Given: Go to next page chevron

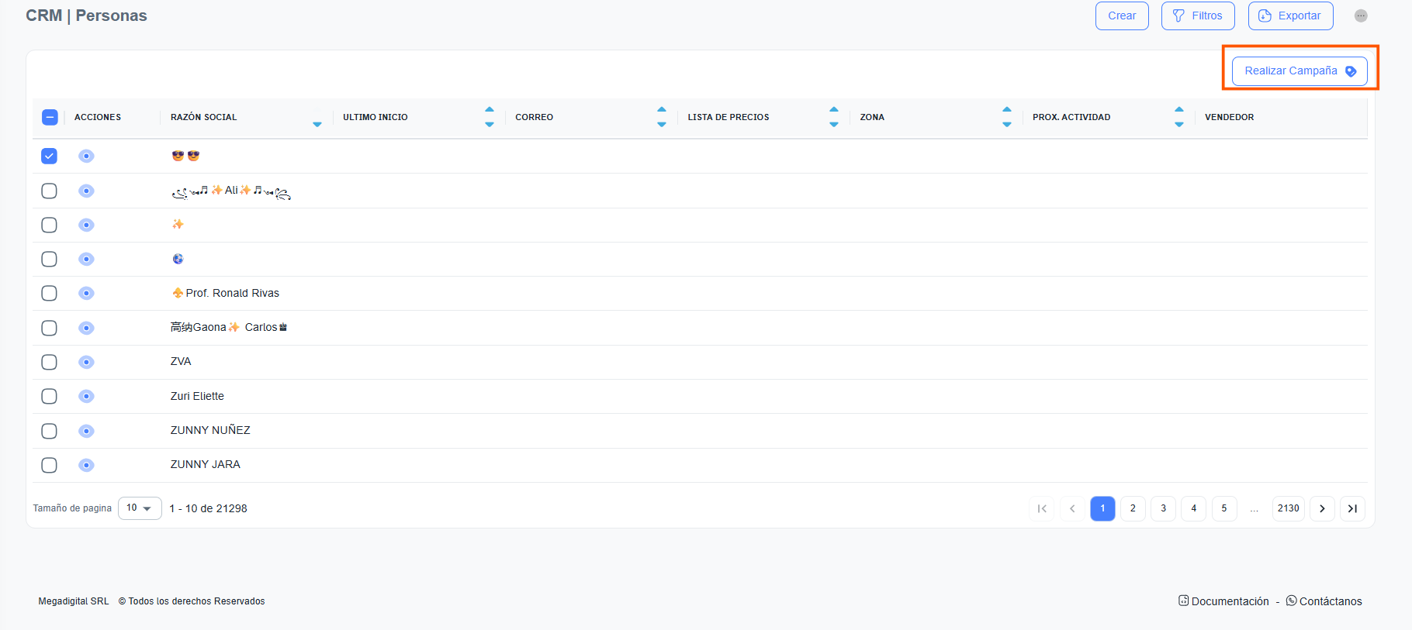Looking at the screenshot, I should point(1322,508).
